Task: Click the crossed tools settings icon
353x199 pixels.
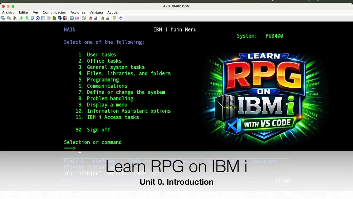Action: (x=84, y=18)
